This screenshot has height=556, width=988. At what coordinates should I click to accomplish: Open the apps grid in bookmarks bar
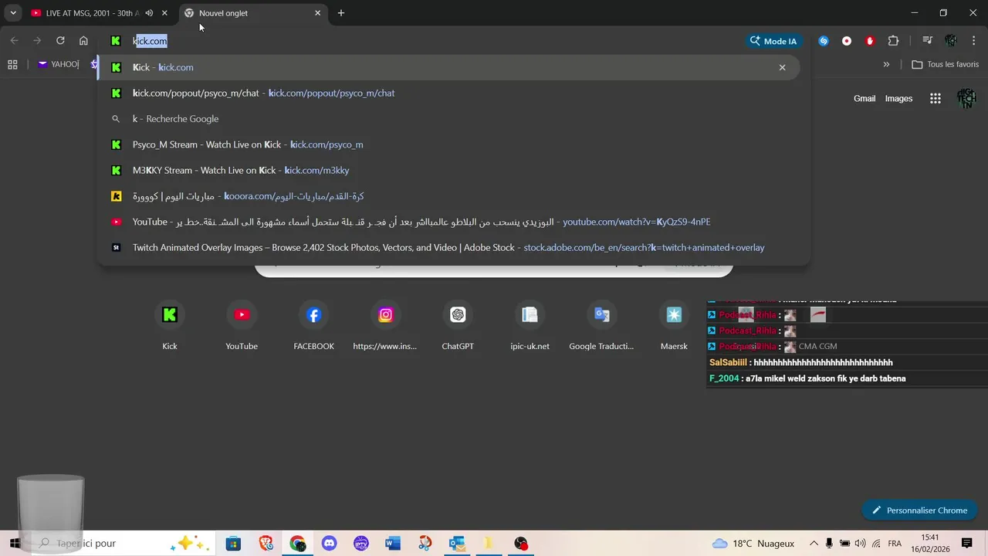(x=12, y=65)
